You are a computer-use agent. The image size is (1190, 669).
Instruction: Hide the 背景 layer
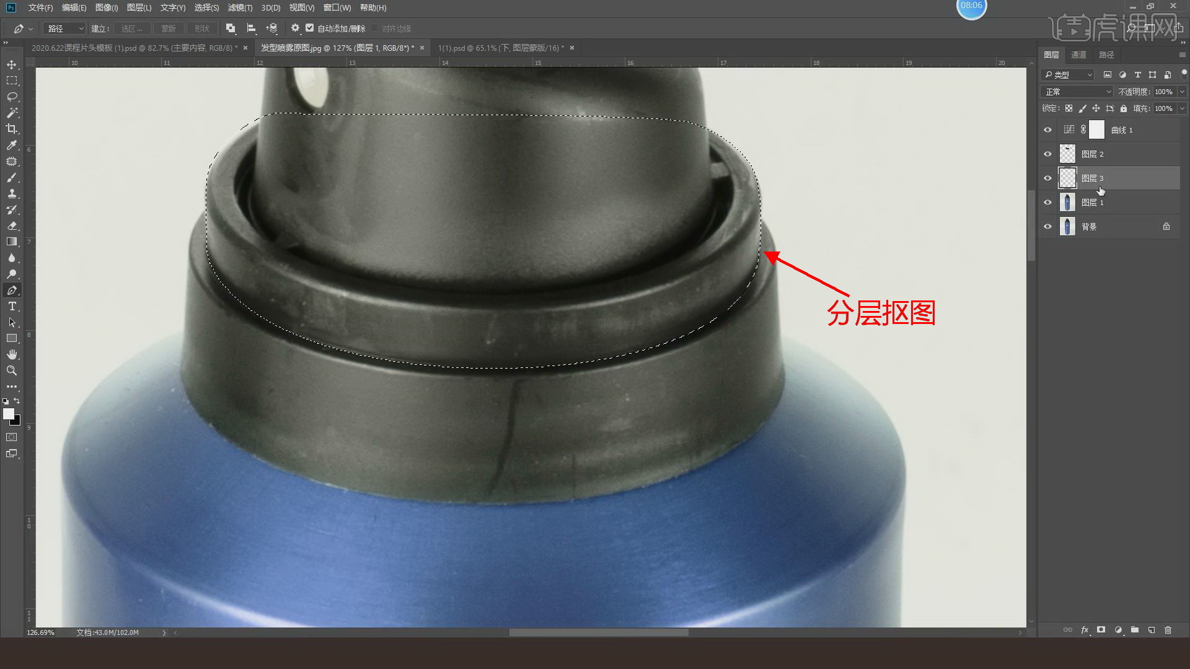pos(1047,227)
